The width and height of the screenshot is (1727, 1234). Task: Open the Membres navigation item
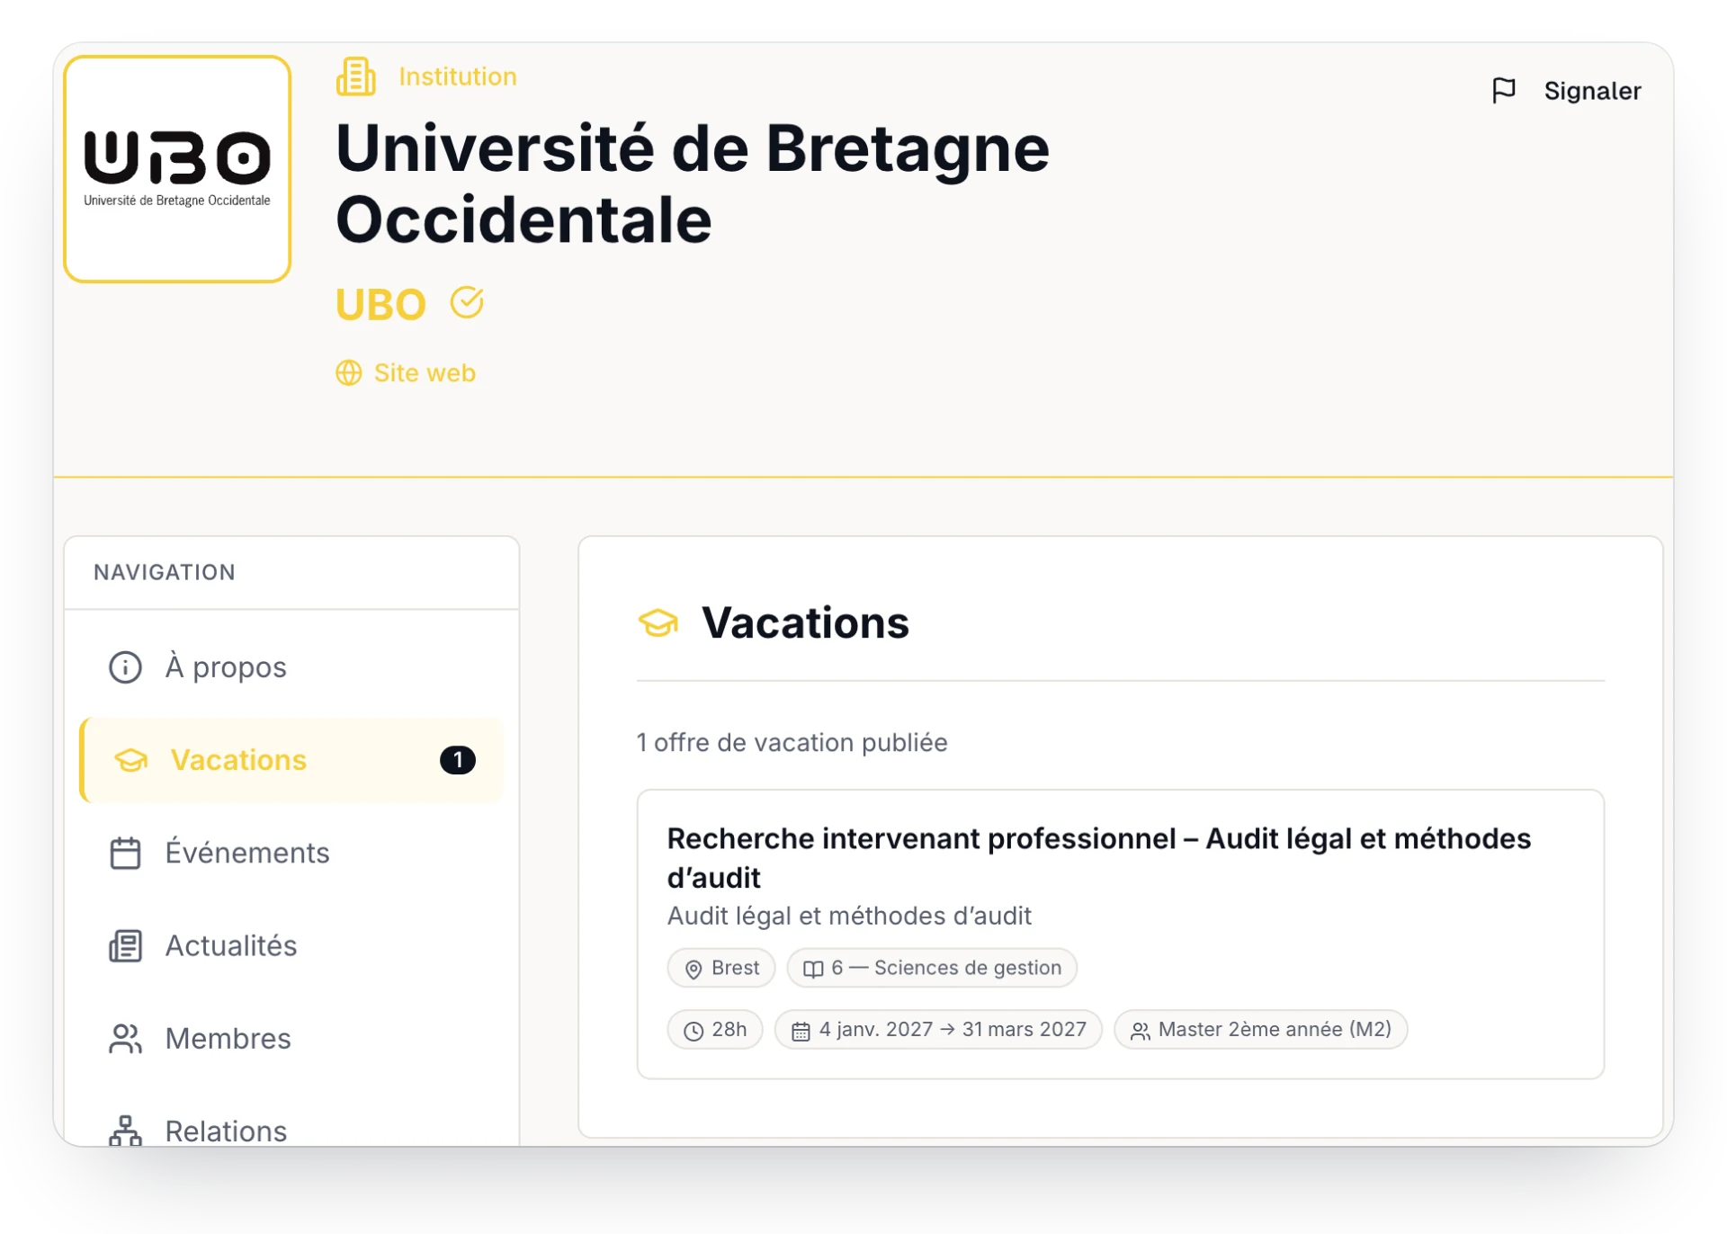coord(291,1039)
